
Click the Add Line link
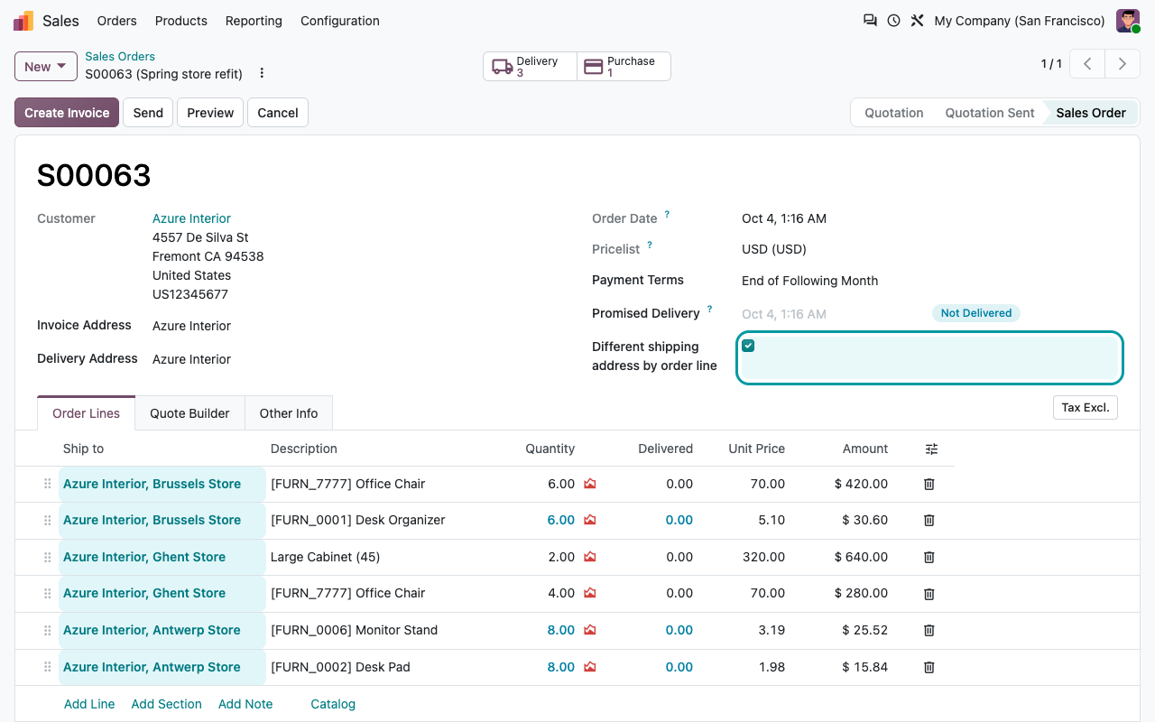[89, 704]
